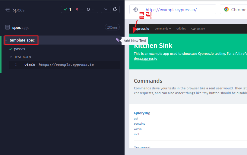This screenshot has height=155, width=247.
Task: Open the Utilities navbar item
Action: [181, 29]
